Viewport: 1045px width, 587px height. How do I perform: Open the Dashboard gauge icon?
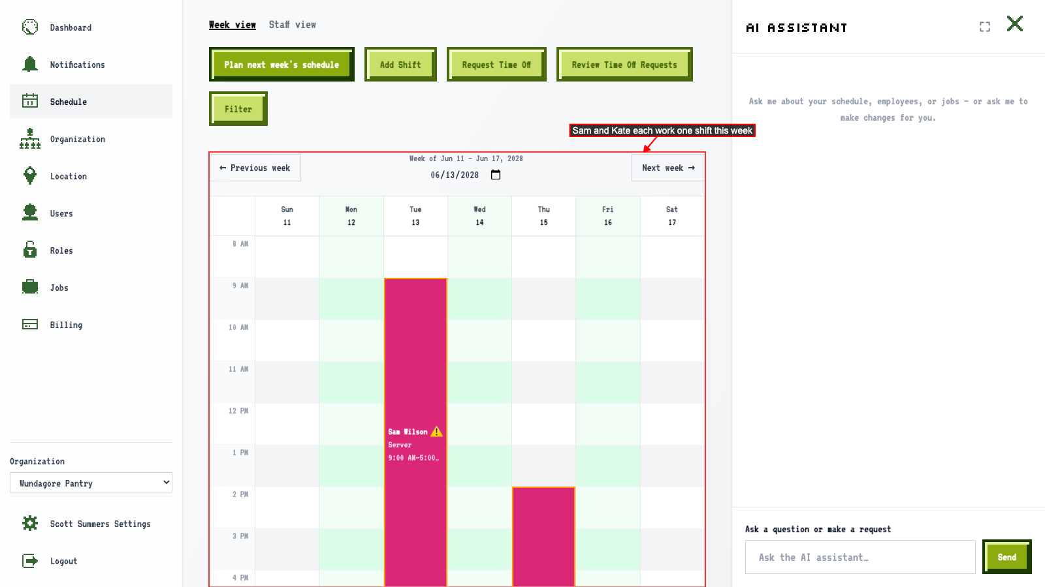[x=30, y=27]
